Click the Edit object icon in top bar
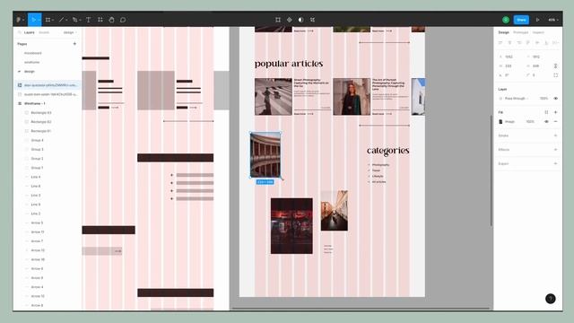 pyautogui.click(x=278, y=20)
